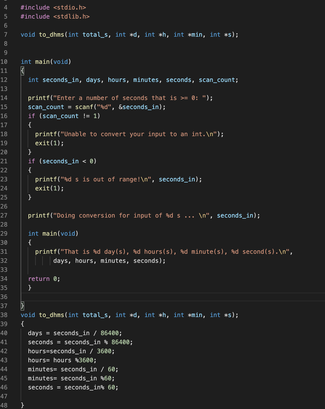Click "minutes= seconds_in / 60;" statement
Viewport: 325px width, 409px height.
(x=73, y=369)
